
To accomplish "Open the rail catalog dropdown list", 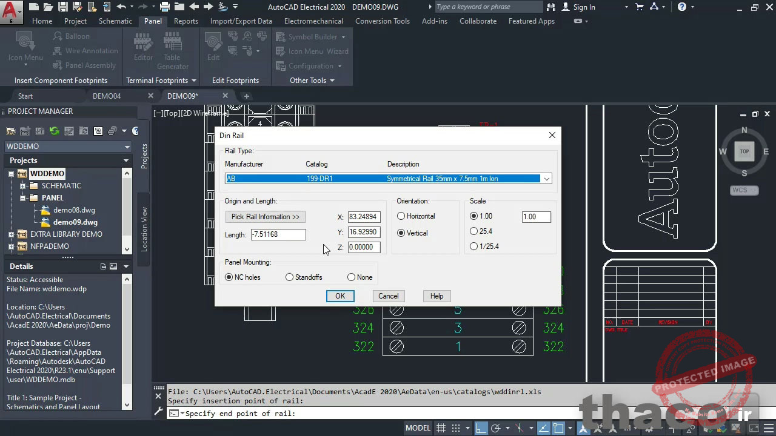I will click(x=546, y=178).
